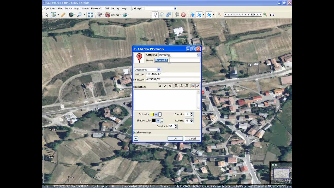Image resolution: width=334 pixels, height=188 pixels.
Task: Open Shadow color picker ellipsis button
Action: tap(162, 121)
